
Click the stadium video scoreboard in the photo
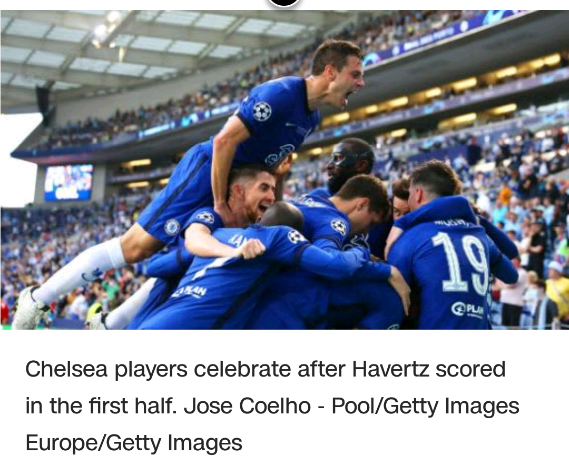click(68, 182)
